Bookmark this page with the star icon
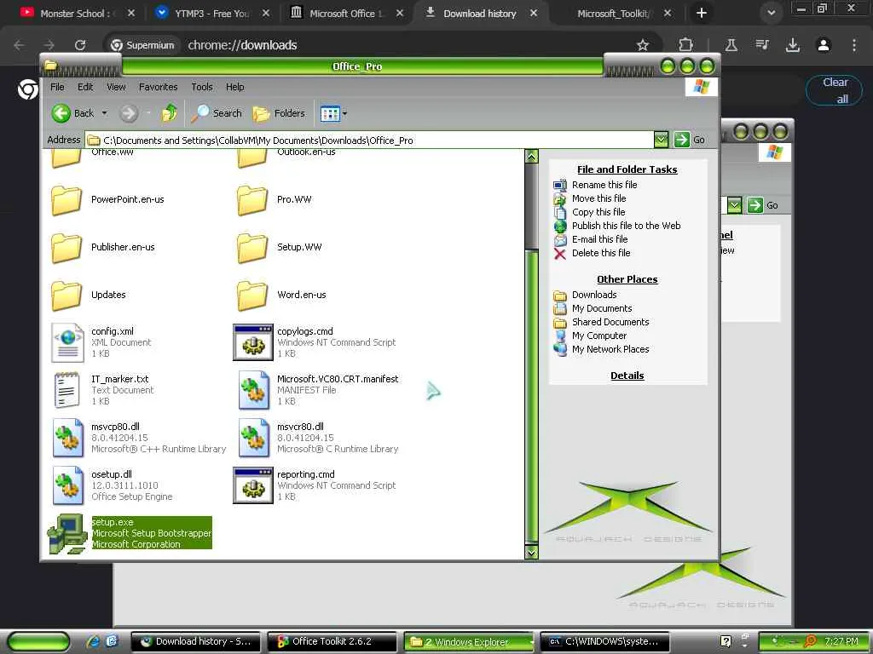The image size is (873, 654). [x=643, y=45]
